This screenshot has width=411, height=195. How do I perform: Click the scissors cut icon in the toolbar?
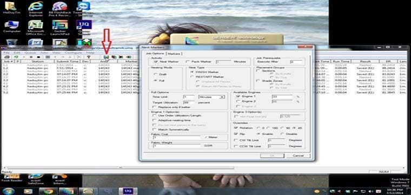[x=78, y=57]
